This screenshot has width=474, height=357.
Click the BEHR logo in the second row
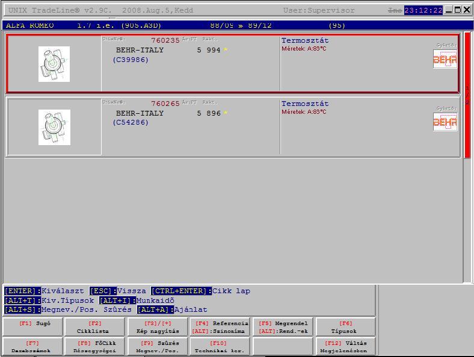pos(445,122)
